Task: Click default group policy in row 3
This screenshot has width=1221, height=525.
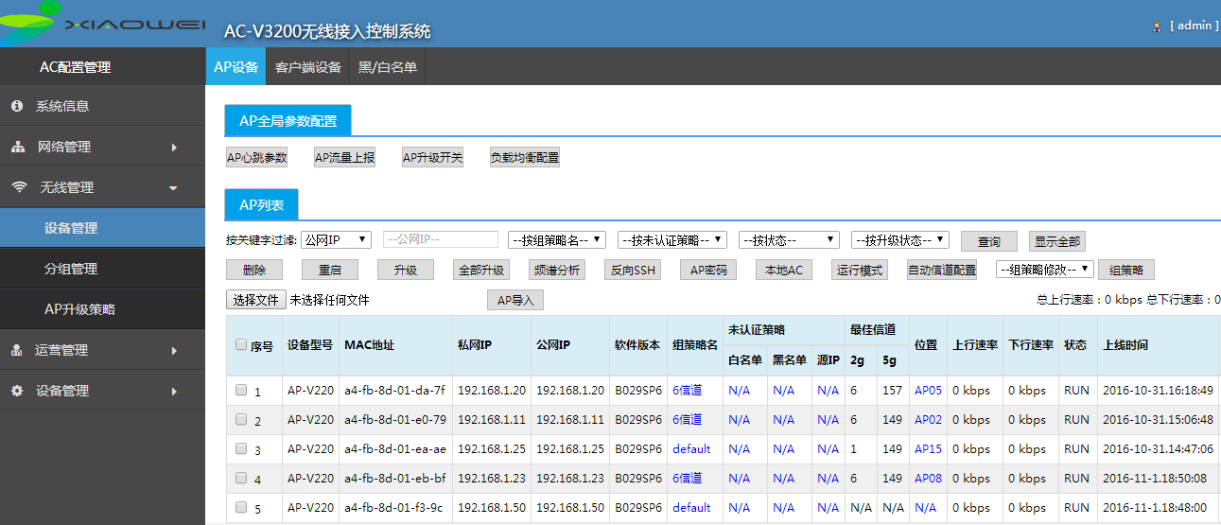Action: 691,448
